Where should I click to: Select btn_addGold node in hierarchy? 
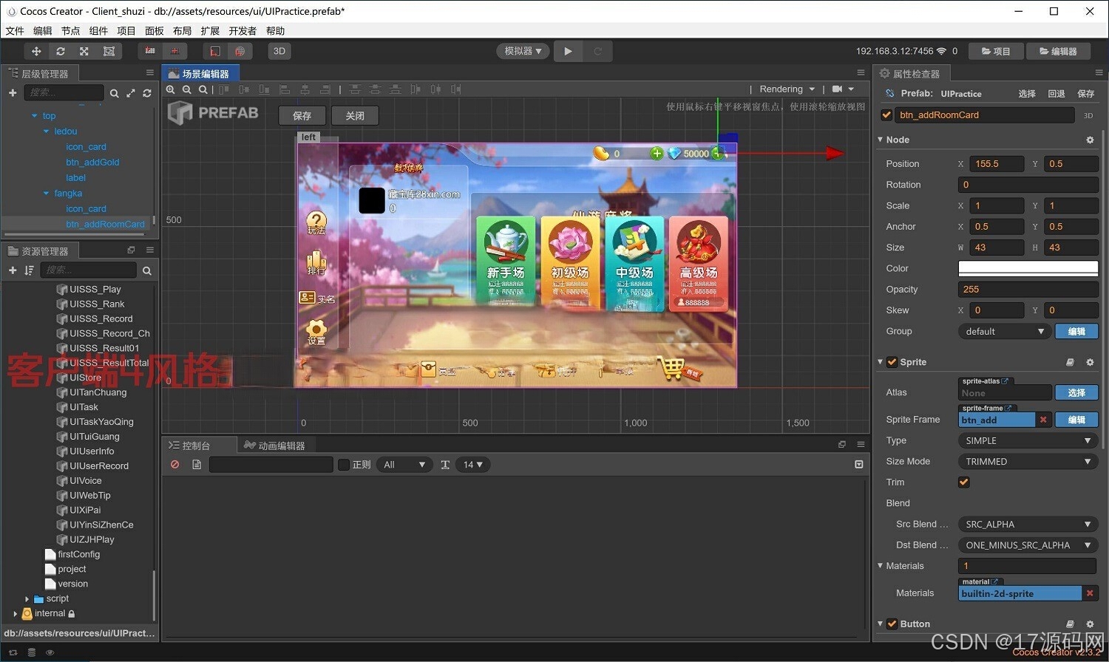(92, 163)
